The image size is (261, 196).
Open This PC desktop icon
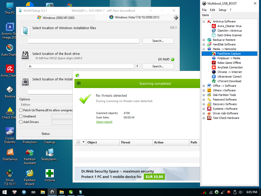tap(10, 8)
